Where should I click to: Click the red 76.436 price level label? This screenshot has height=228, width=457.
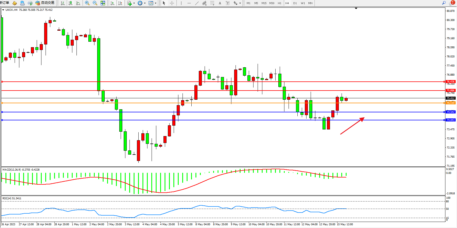click(x=450, y=82)
